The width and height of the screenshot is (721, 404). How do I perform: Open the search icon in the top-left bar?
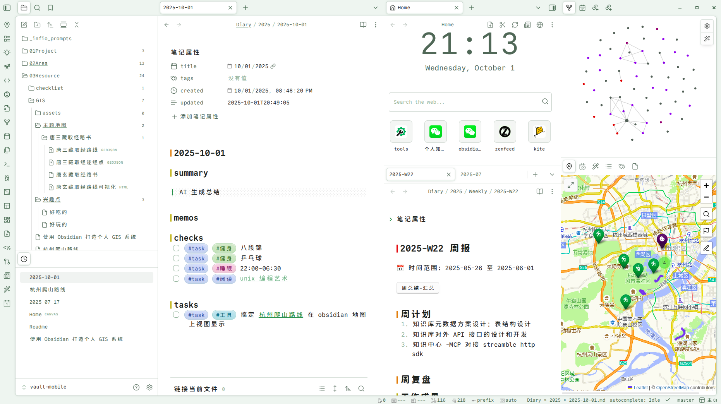(x=37, y=8)
